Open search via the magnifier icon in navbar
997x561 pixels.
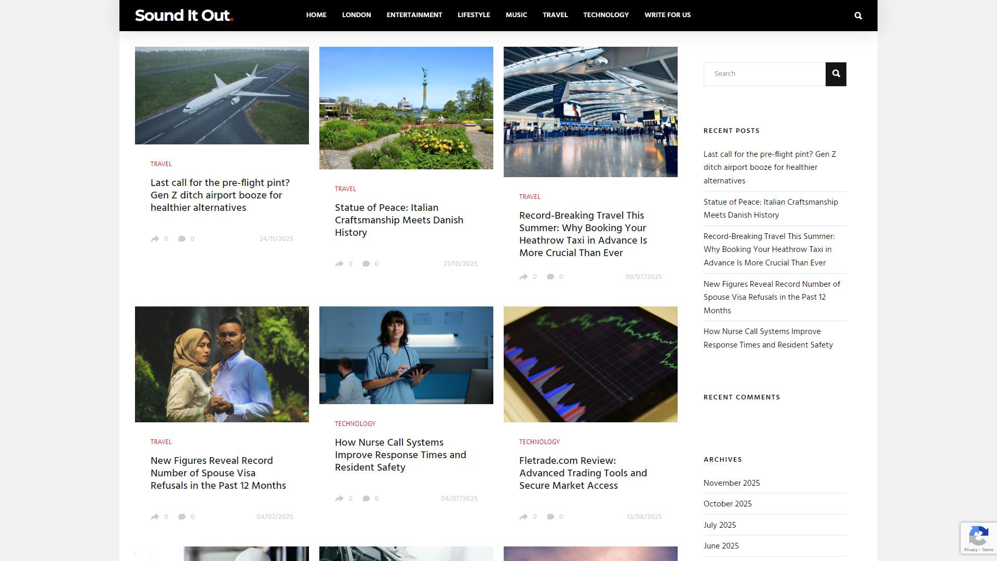pos(858,15)
